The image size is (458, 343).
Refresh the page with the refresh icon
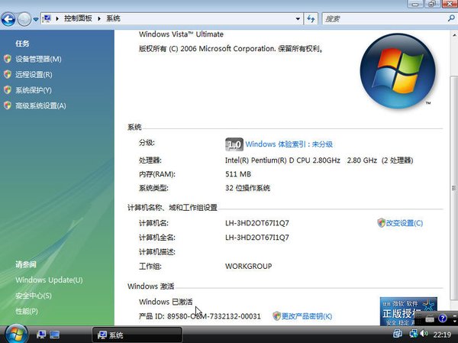coord(311,18)
